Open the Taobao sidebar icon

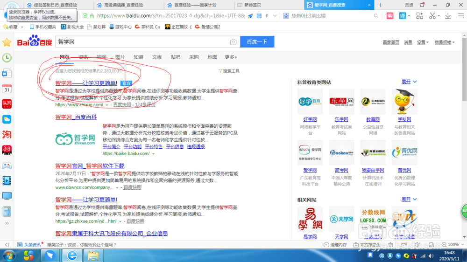point(7,135)
